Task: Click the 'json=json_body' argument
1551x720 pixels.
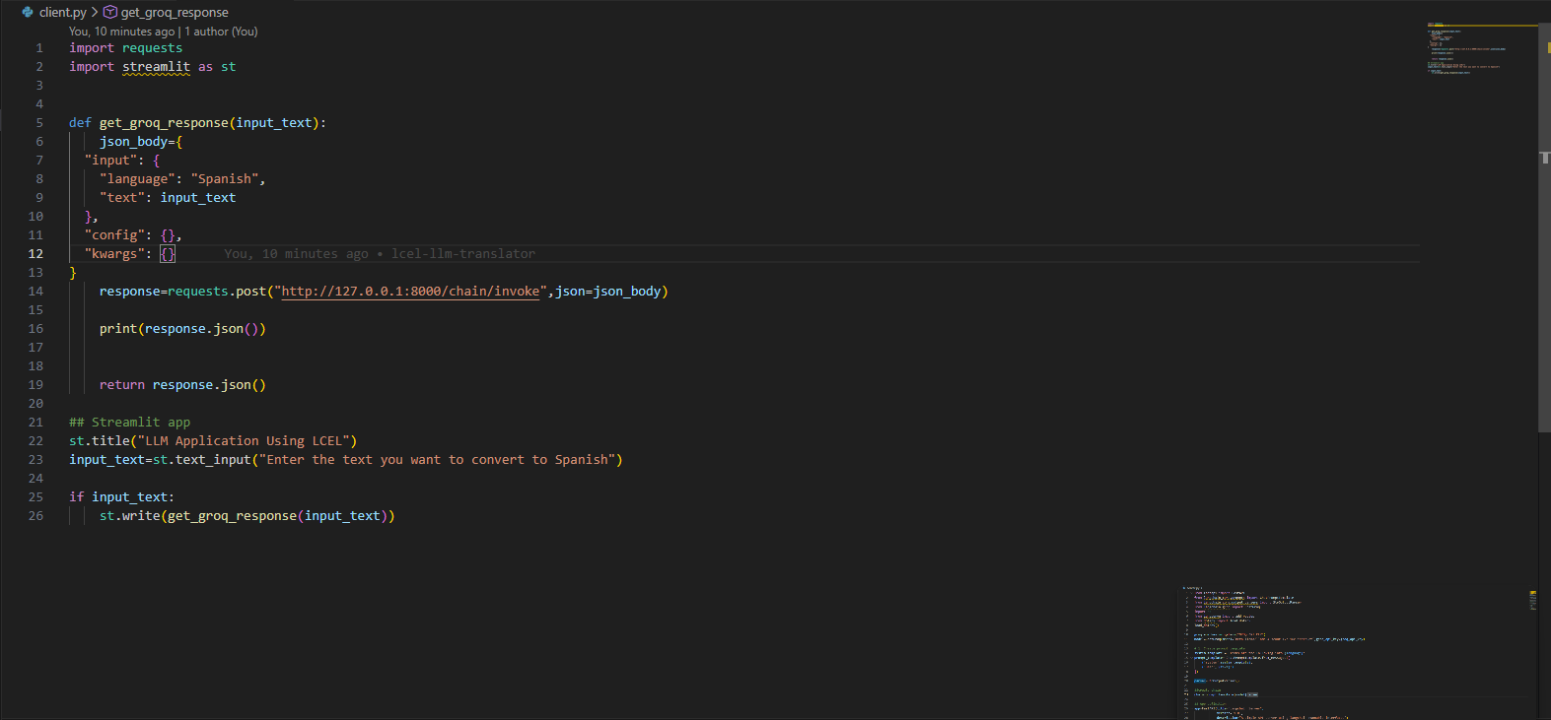Action: (x=607, y=292)
